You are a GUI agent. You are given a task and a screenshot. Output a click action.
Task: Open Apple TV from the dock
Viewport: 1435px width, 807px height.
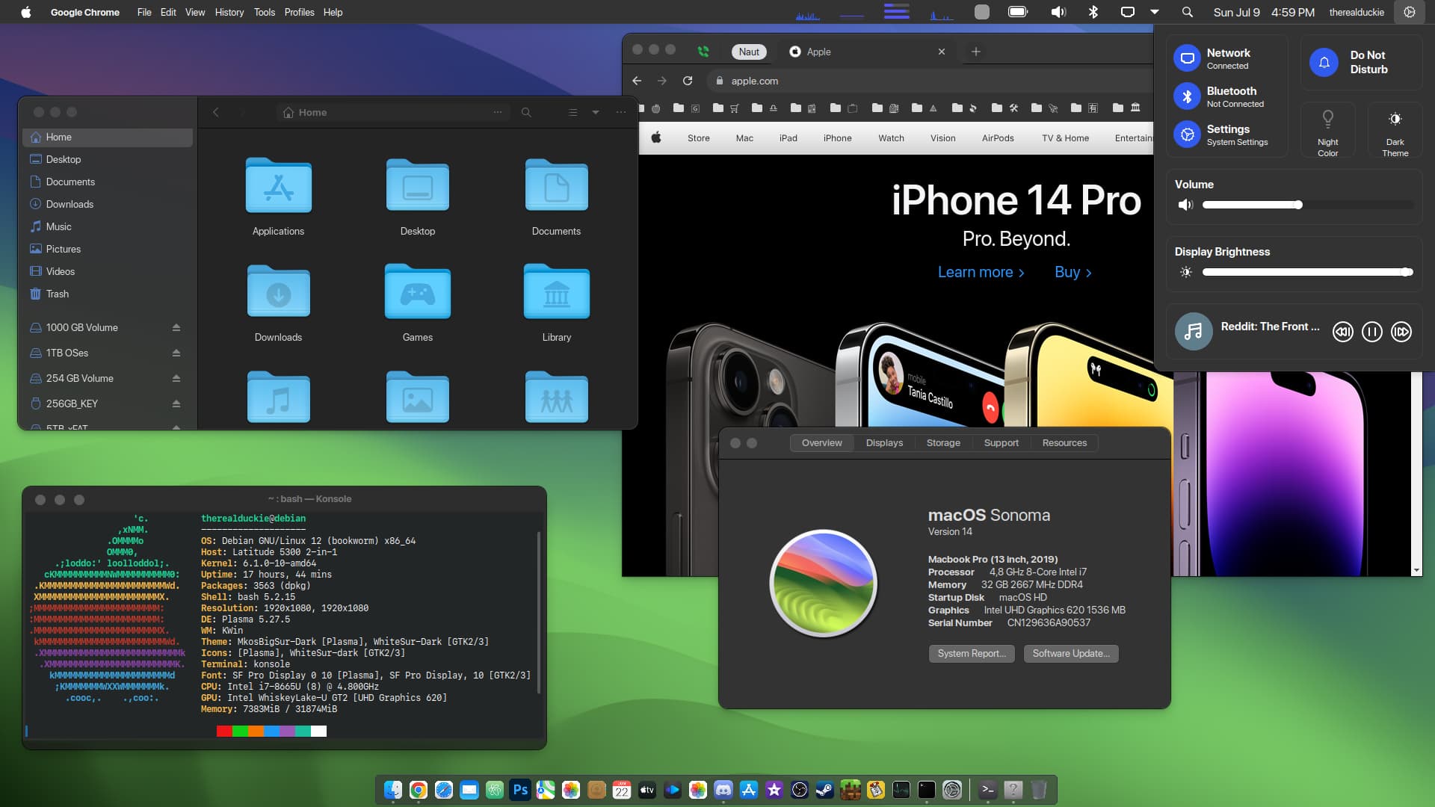point(647,790)
